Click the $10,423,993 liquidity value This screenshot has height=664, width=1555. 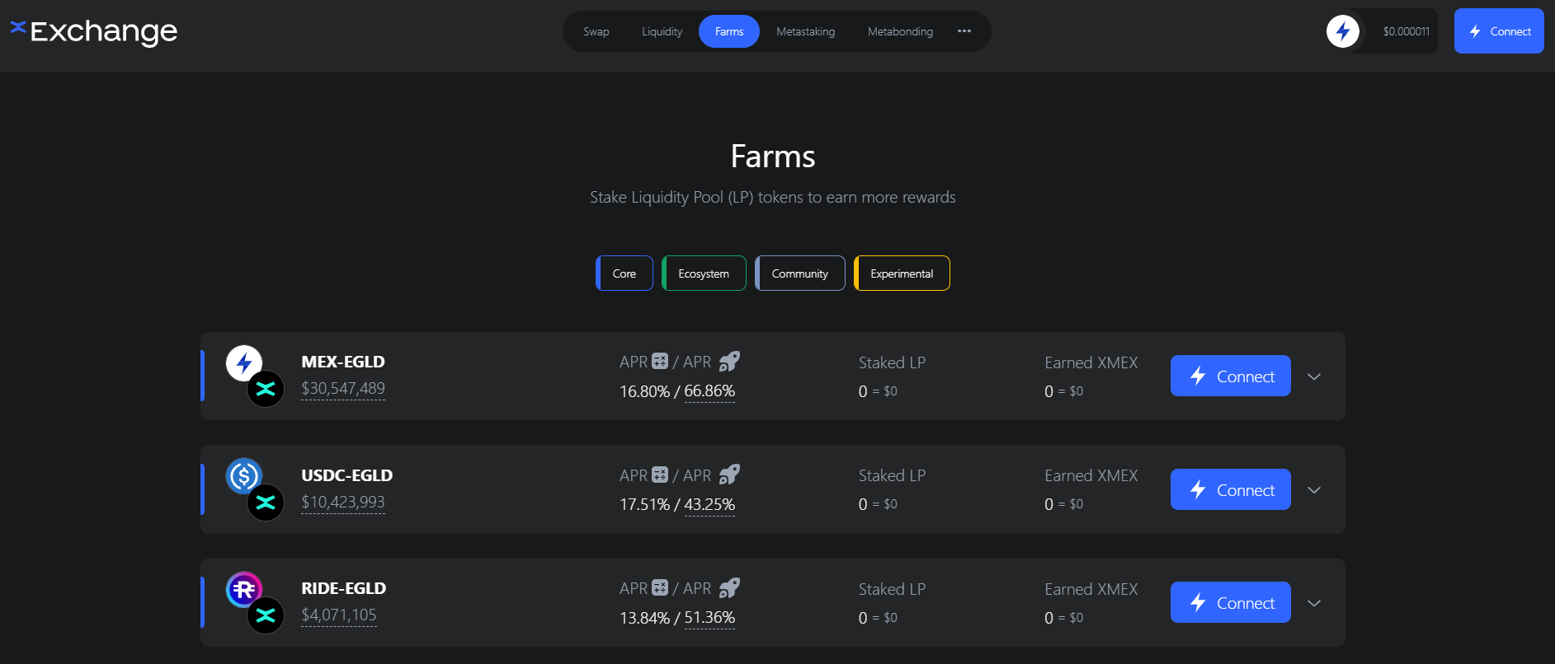coord(343,502)
